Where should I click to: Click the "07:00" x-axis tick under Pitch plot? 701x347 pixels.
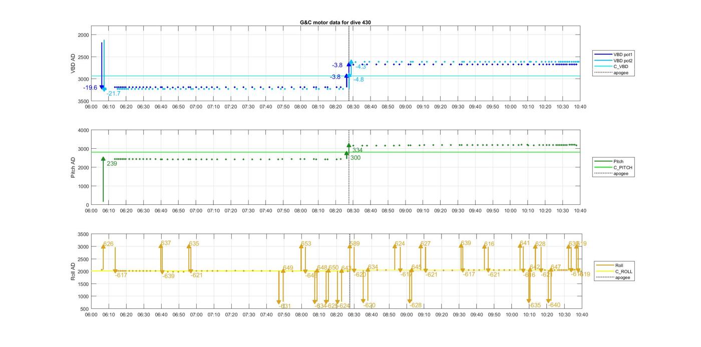196,211
